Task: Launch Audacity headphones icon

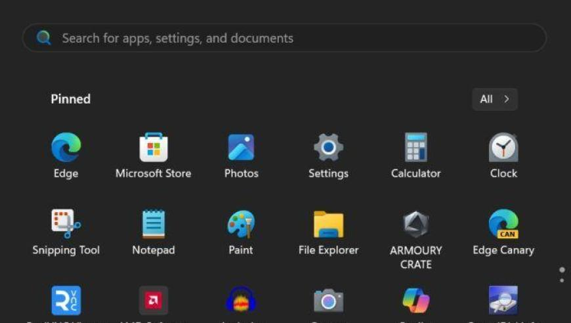Action: click(241, 301)
